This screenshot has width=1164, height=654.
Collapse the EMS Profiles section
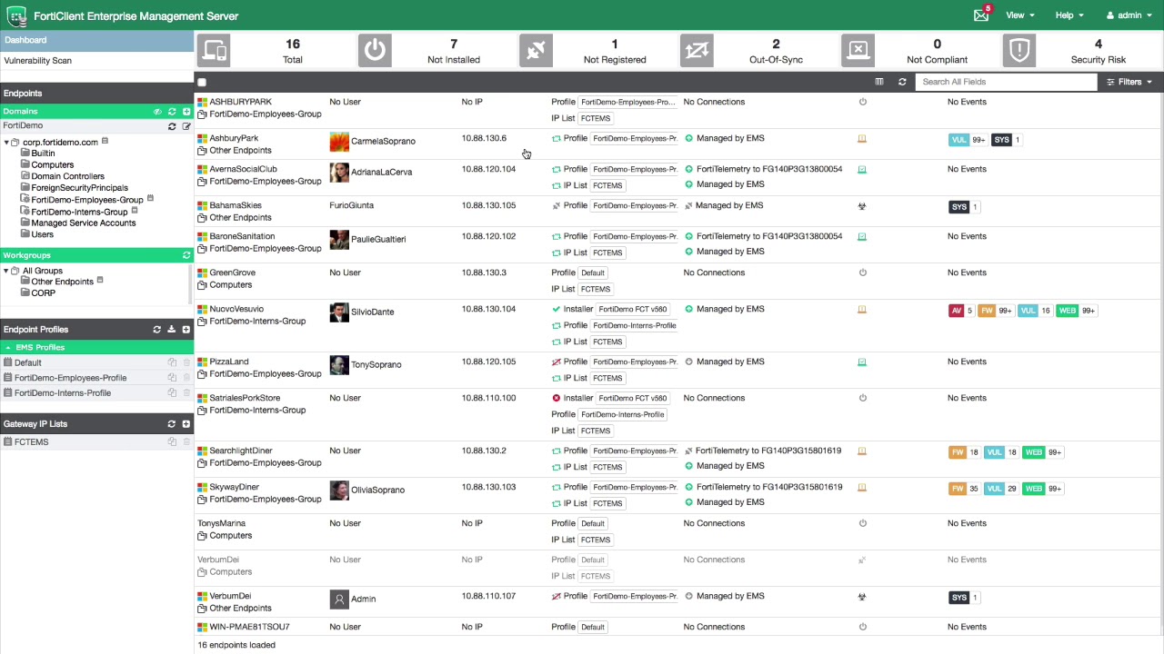[7, 348]
